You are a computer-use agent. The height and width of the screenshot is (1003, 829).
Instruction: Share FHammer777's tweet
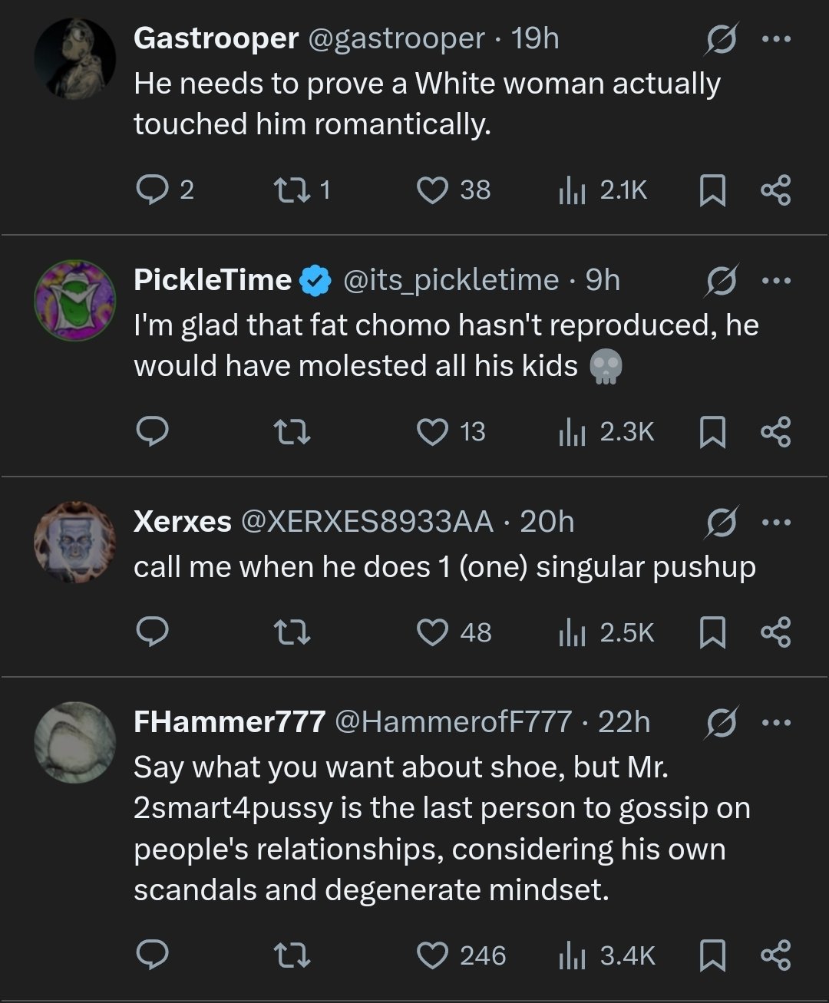pos(775,955)
